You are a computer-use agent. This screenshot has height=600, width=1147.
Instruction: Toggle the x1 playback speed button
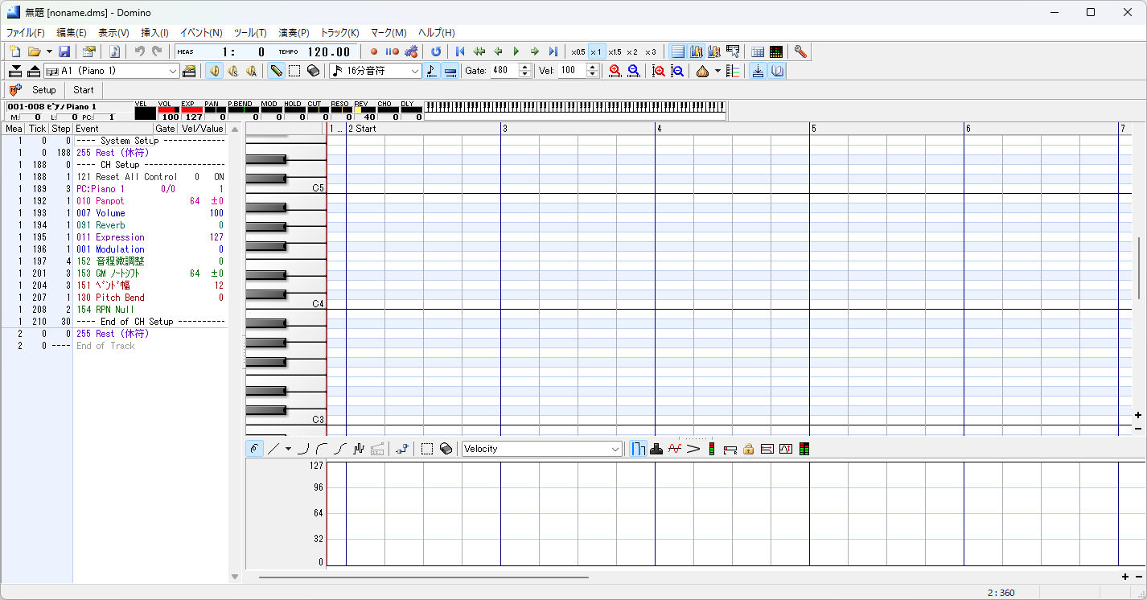click(x=596, y=51)
